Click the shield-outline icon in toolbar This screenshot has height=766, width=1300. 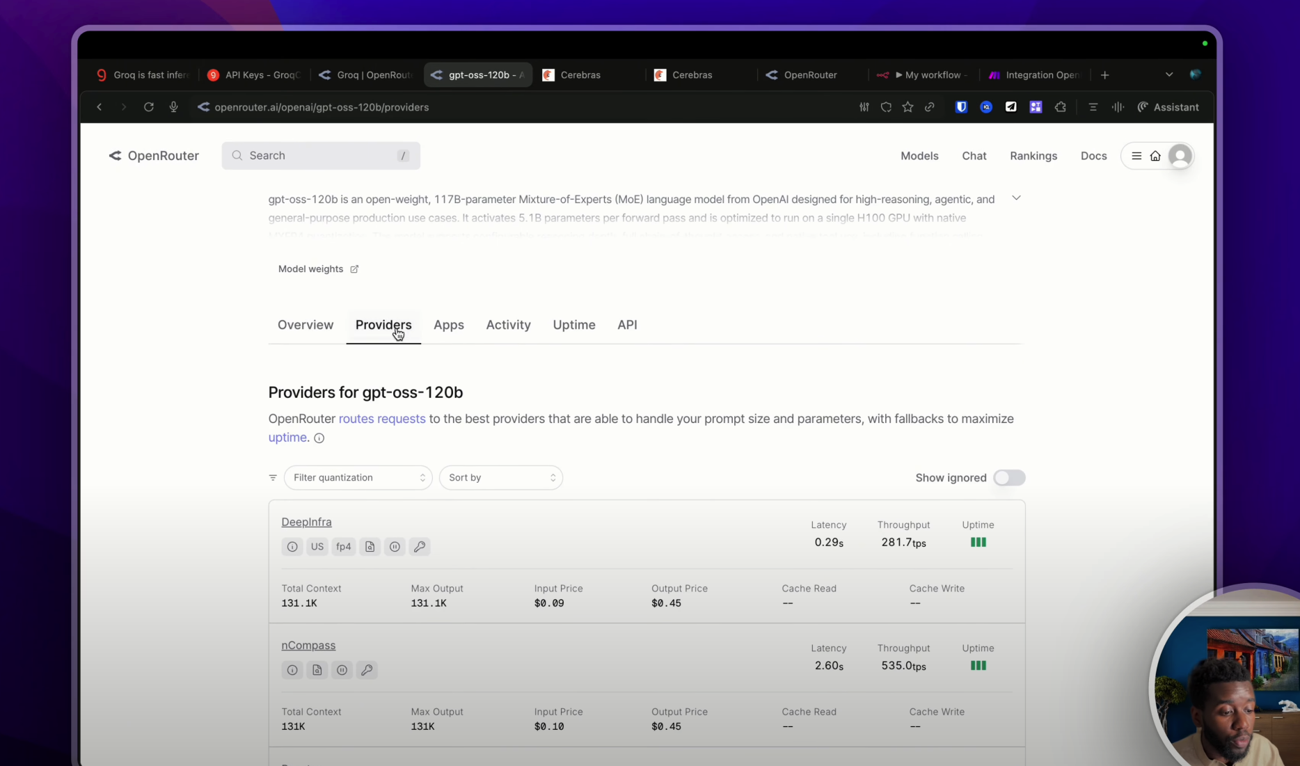886,107
